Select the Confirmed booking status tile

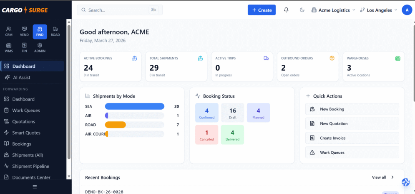pyautogui.click(x=207, y=113)
